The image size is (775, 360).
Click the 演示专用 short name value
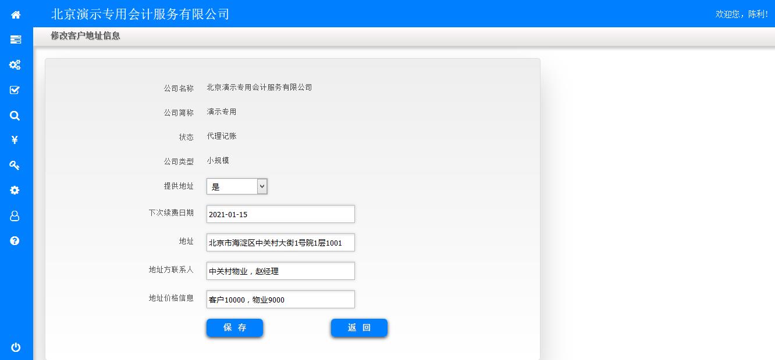(222, 111)
